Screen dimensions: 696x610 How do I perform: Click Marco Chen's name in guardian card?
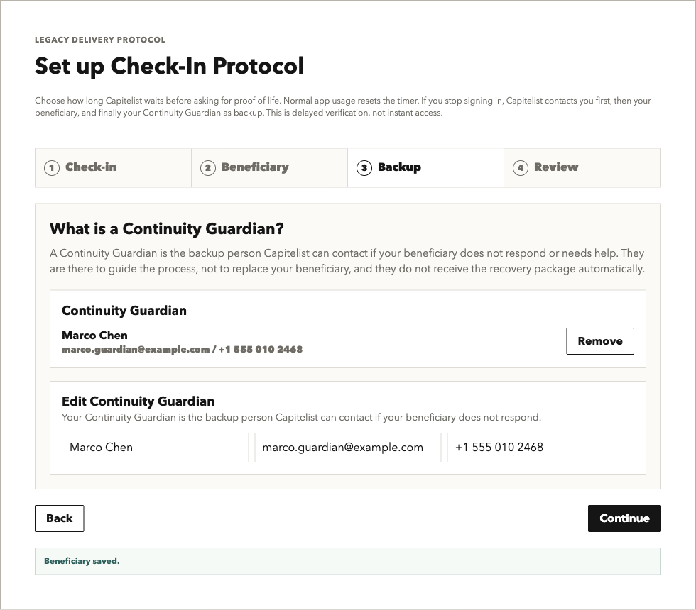coord(94,335)
